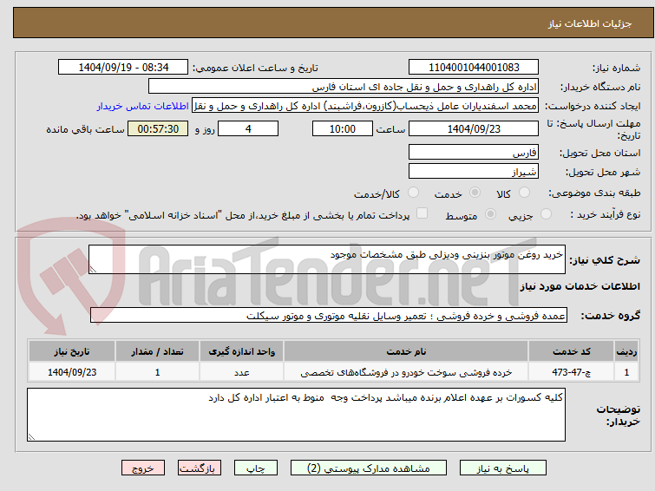This screenshot has width=655, height=491.
Task: Open اطلاعات تماس خریدار link
Action: (143, 106)
